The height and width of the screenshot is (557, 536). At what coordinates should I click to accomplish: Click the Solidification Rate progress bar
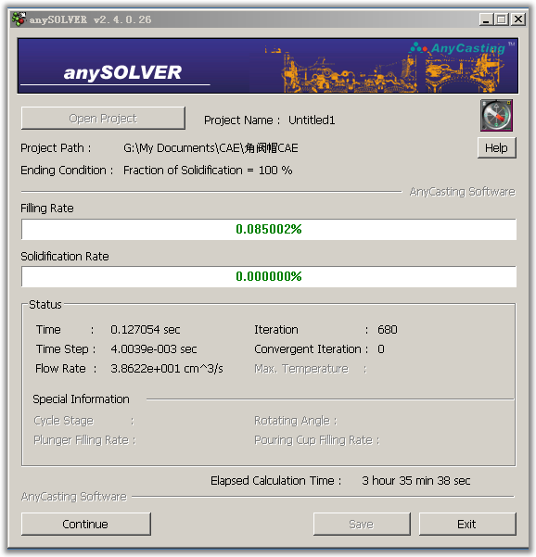(x=269, y=276)
